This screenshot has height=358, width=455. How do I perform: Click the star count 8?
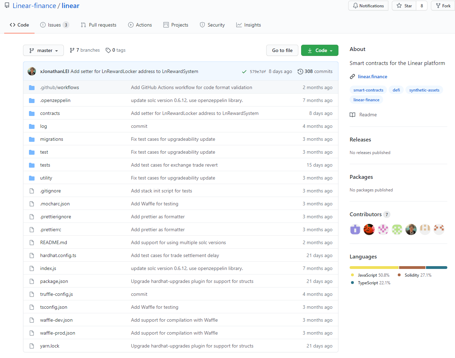[422, 6]
